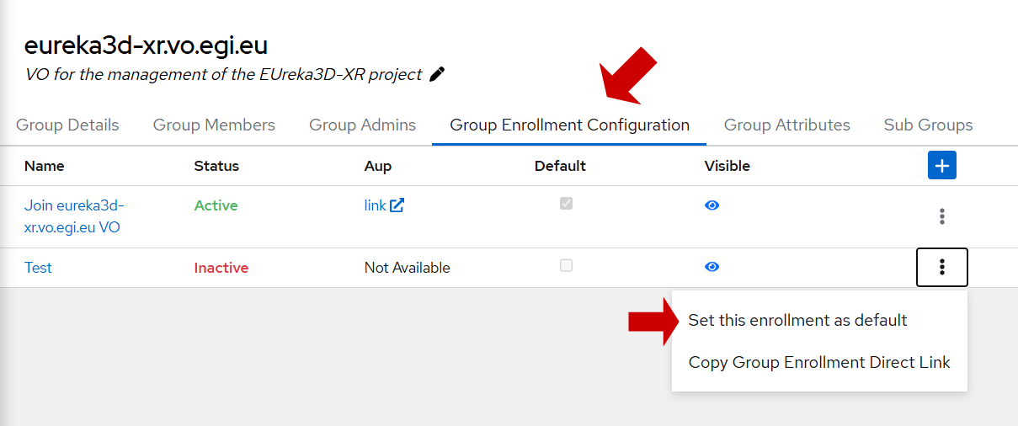Open the kebab menu for Join eureka3d-xr.vo.egi.eu VO

pyautogui.click(x=941, y=216)
